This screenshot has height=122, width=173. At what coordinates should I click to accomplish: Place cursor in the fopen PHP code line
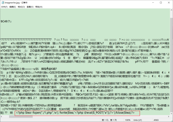pyautogui.click(x=75, y=113)
